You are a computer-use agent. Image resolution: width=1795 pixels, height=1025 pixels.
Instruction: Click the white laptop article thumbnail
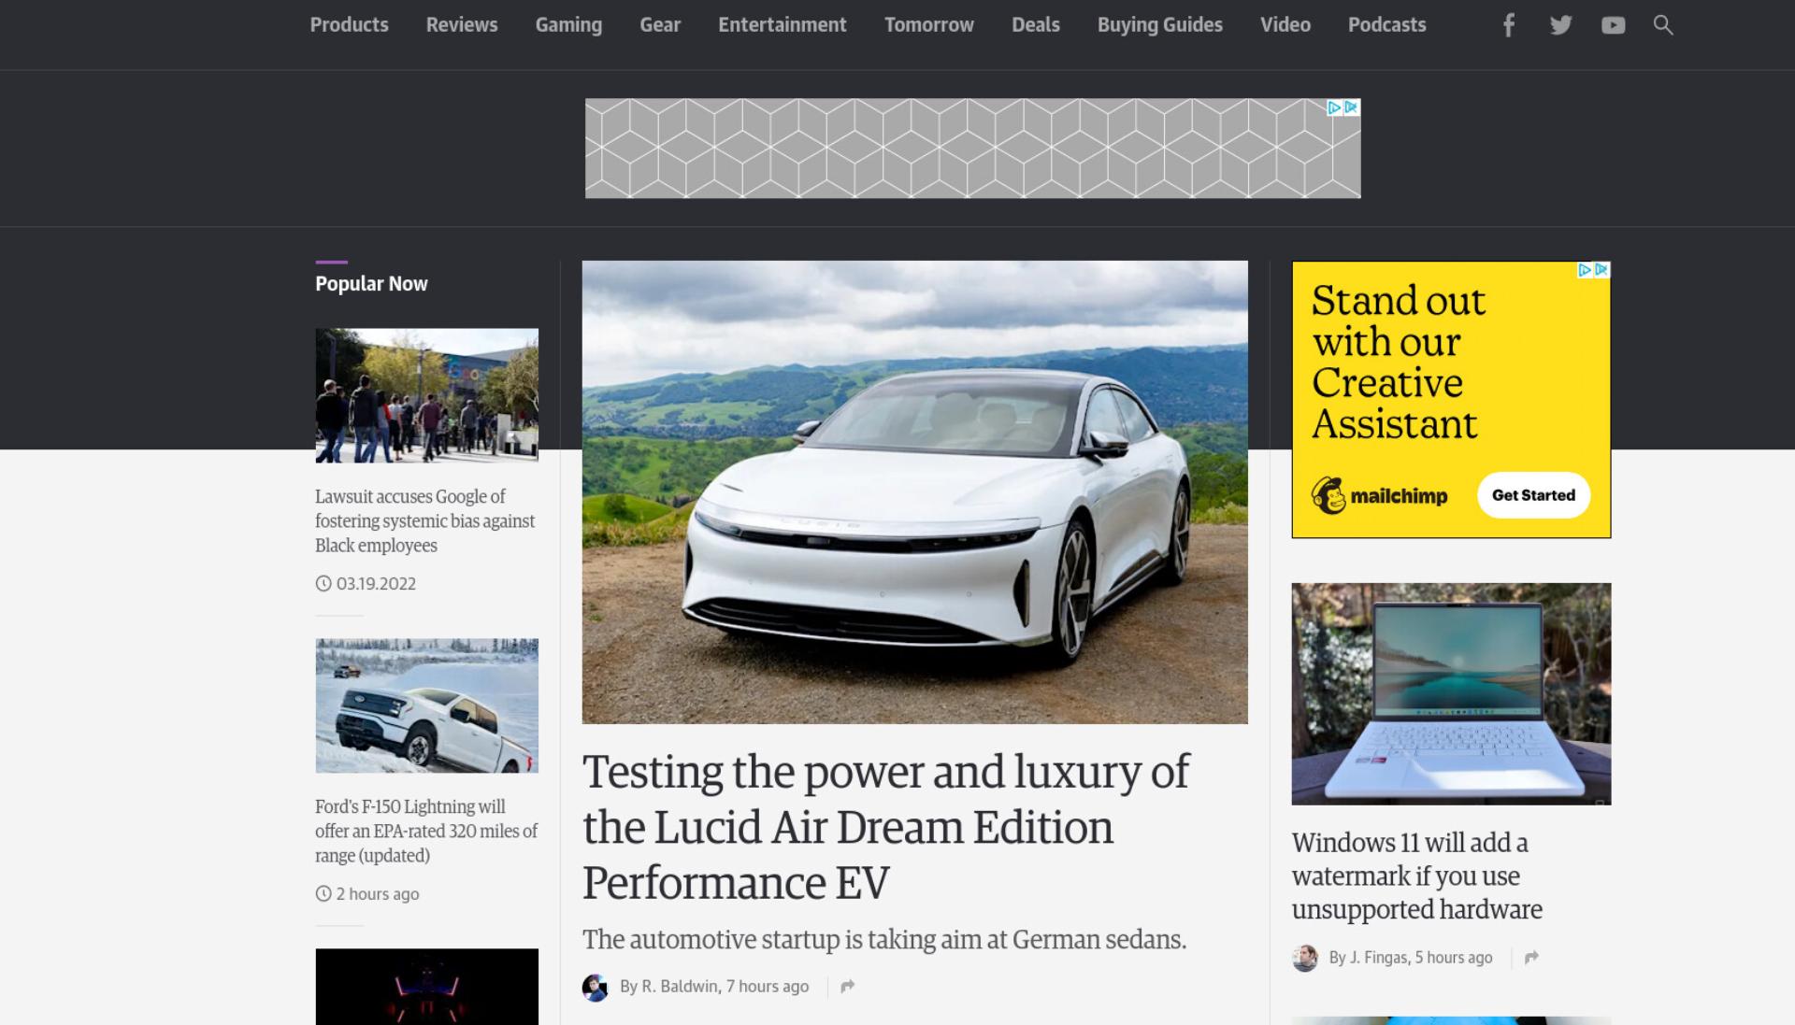[1451, 694]
